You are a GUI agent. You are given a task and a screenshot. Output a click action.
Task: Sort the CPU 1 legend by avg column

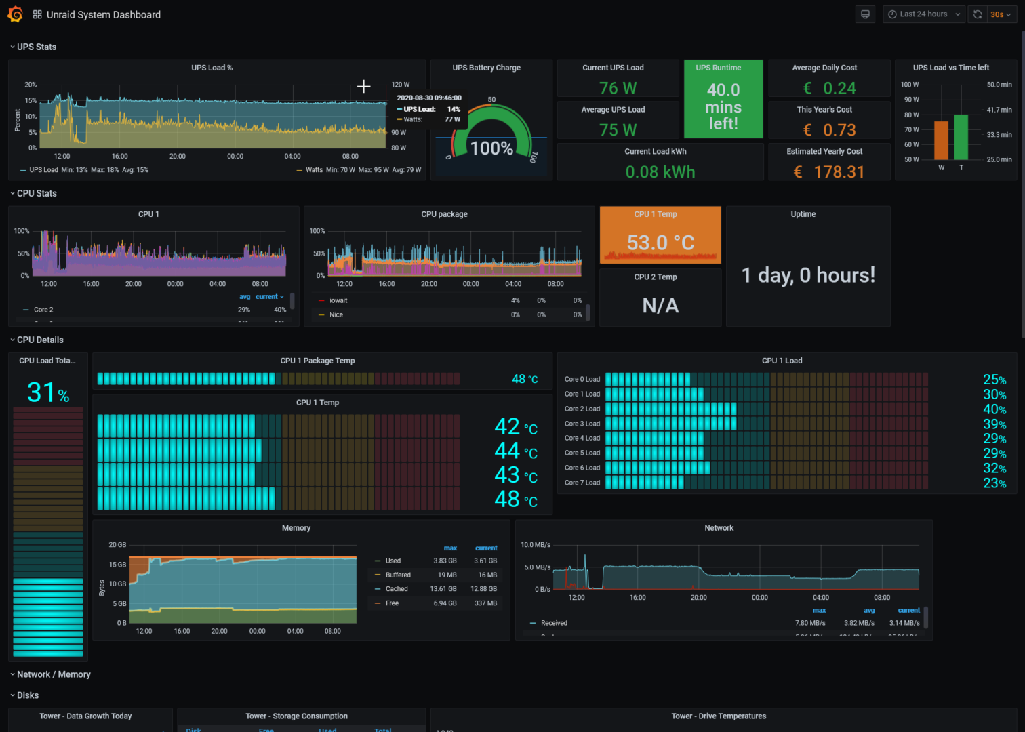tap(245, 296)
